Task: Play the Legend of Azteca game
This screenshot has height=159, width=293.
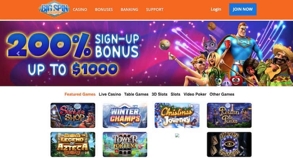Action: point(73,144)
